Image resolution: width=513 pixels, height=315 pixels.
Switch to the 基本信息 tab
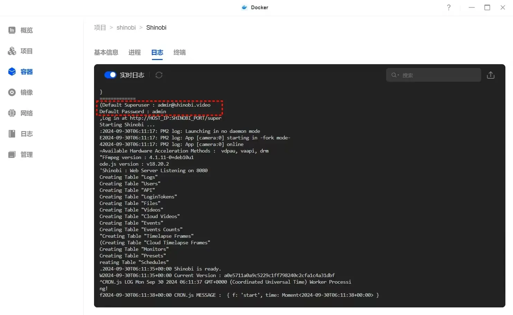click(106, 52)
